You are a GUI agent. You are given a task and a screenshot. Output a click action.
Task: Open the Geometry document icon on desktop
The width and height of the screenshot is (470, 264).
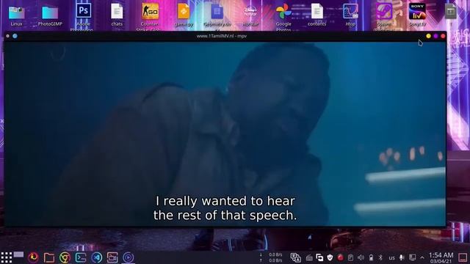(217, 15)
